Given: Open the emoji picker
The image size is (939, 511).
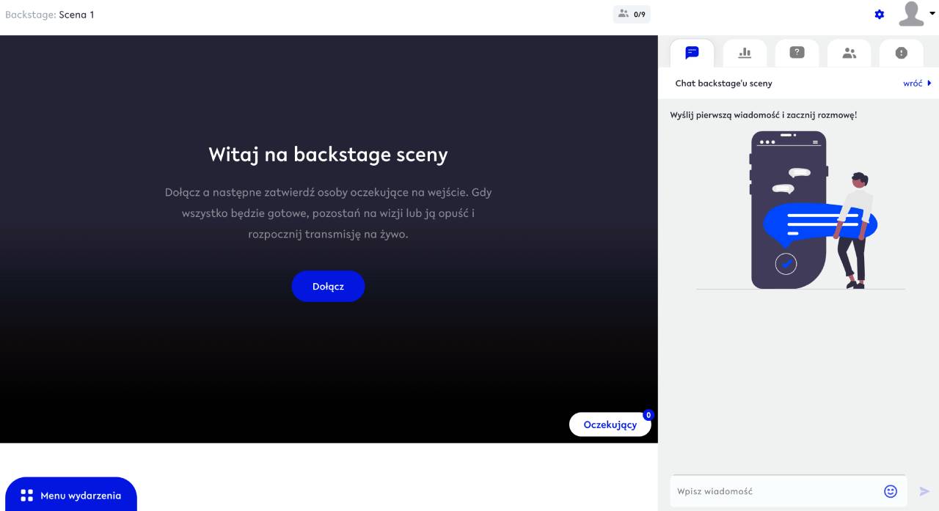Looking at the screenshot, I should coord(891,491).
